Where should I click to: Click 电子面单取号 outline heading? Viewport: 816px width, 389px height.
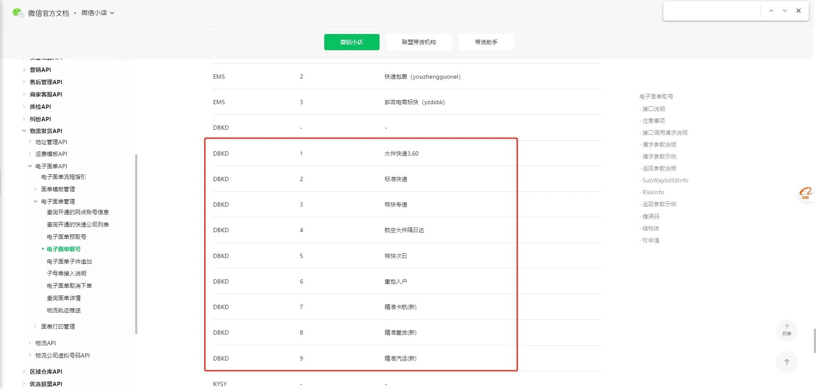pos(656,97)
